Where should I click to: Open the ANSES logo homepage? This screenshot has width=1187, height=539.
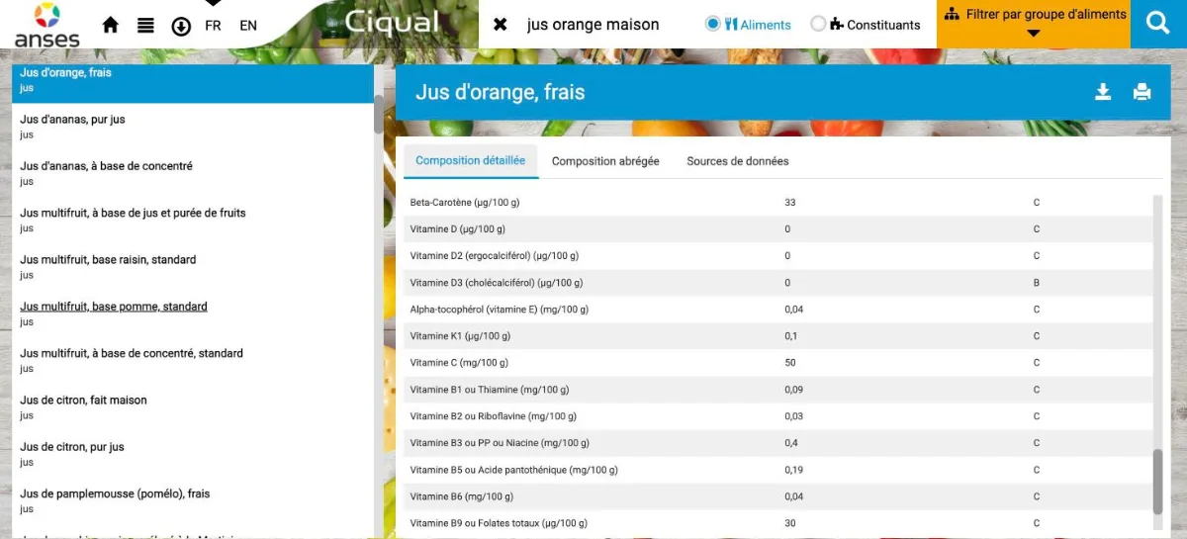tap(46, 25)
